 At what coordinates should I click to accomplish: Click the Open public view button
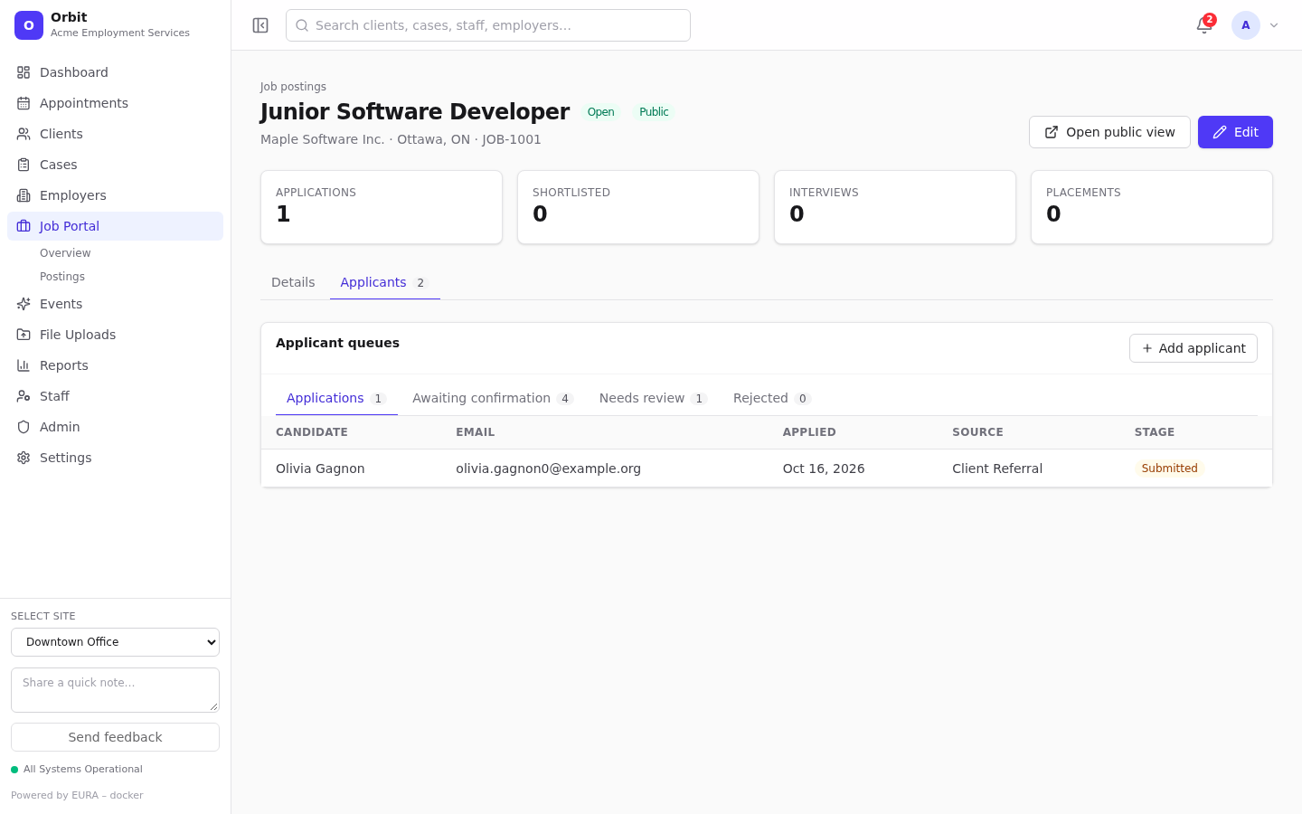click(1109, 132)
